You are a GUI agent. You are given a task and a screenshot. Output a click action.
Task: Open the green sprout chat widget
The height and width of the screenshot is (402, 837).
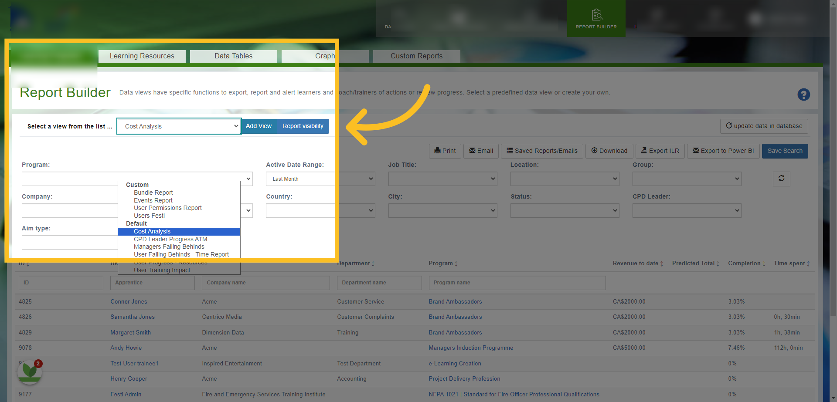pos(30,372)
